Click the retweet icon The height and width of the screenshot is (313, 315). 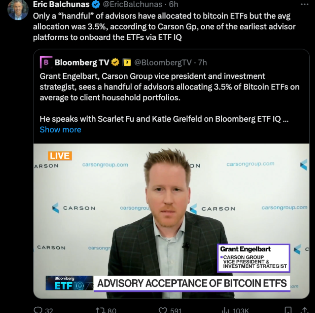click(100, 310)
